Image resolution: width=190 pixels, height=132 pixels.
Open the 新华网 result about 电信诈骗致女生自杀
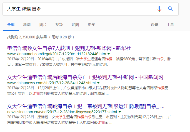[69, 48]
